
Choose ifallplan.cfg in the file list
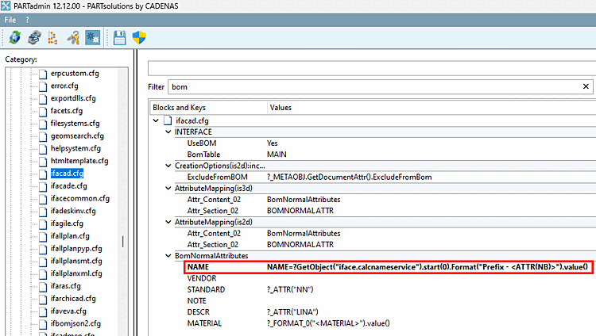[70, 236]
